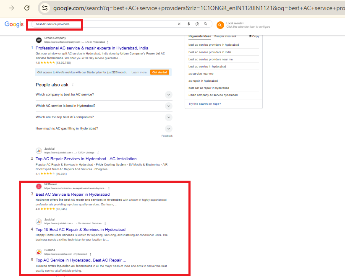
Task: Select keyword 'best ac service providers near me'
Action: pos(211,60)
